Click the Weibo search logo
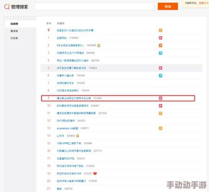 pyautogui.click(x=16, y=7)
